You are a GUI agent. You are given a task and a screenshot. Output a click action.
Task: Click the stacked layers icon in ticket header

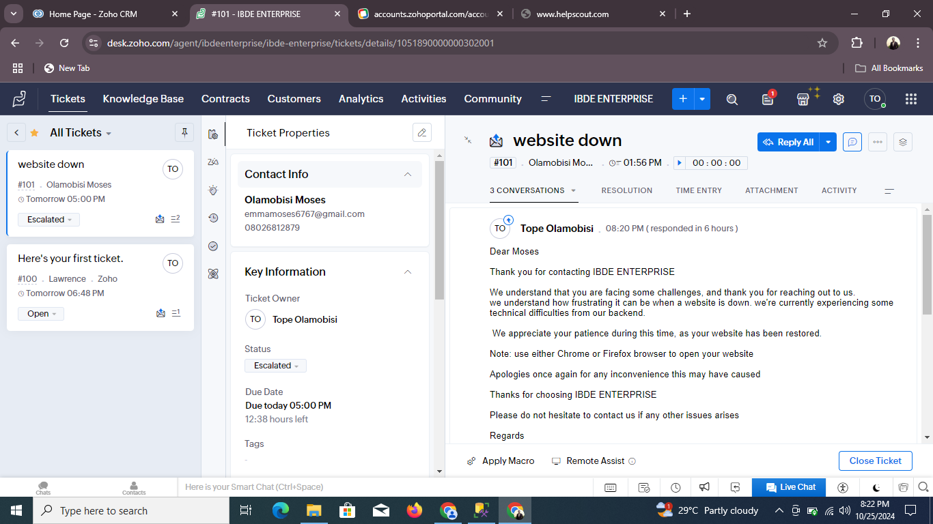point(903,142)
